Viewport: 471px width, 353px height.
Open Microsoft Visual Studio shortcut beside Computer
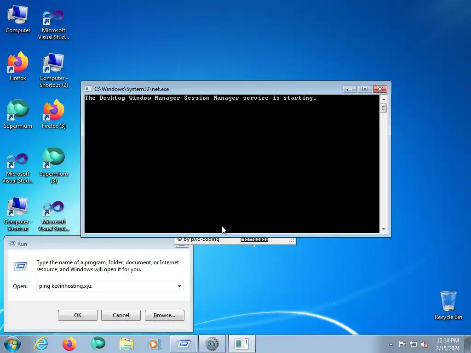[x=53, y=24]
